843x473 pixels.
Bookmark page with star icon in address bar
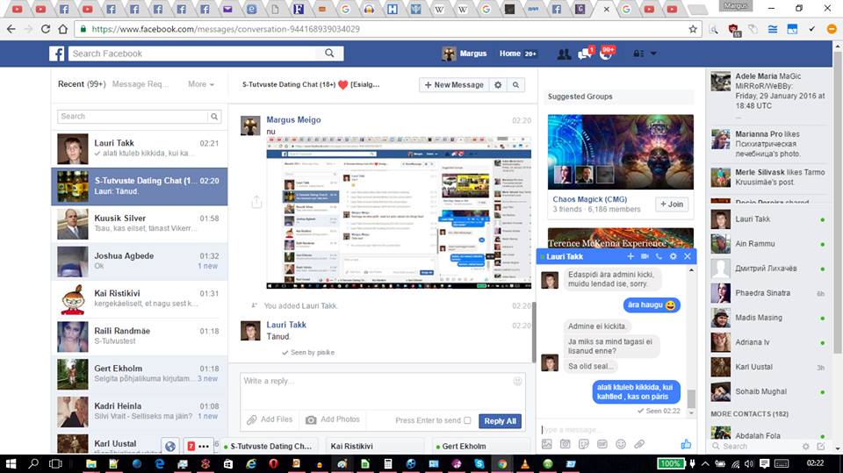(693, 29)
